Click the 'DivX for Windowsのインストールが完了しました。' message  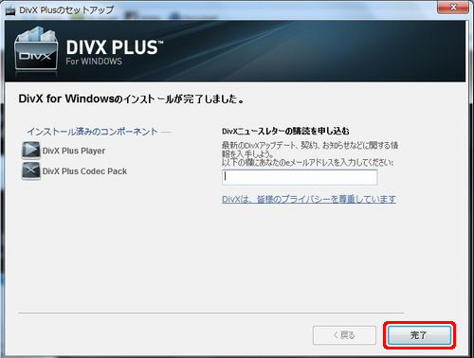coord(131,98)
